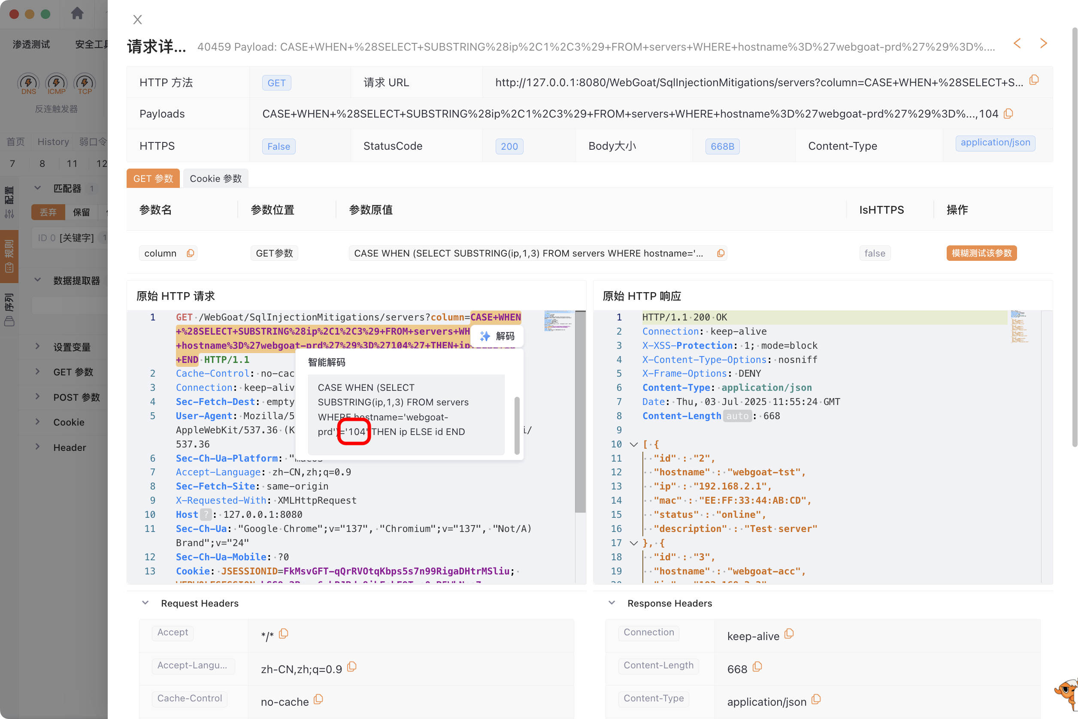Image resolution: width=1078 pixels, height=719 pixels.
Task: Expand the GET 参数 sidebar section
Action: pos(38,372)
